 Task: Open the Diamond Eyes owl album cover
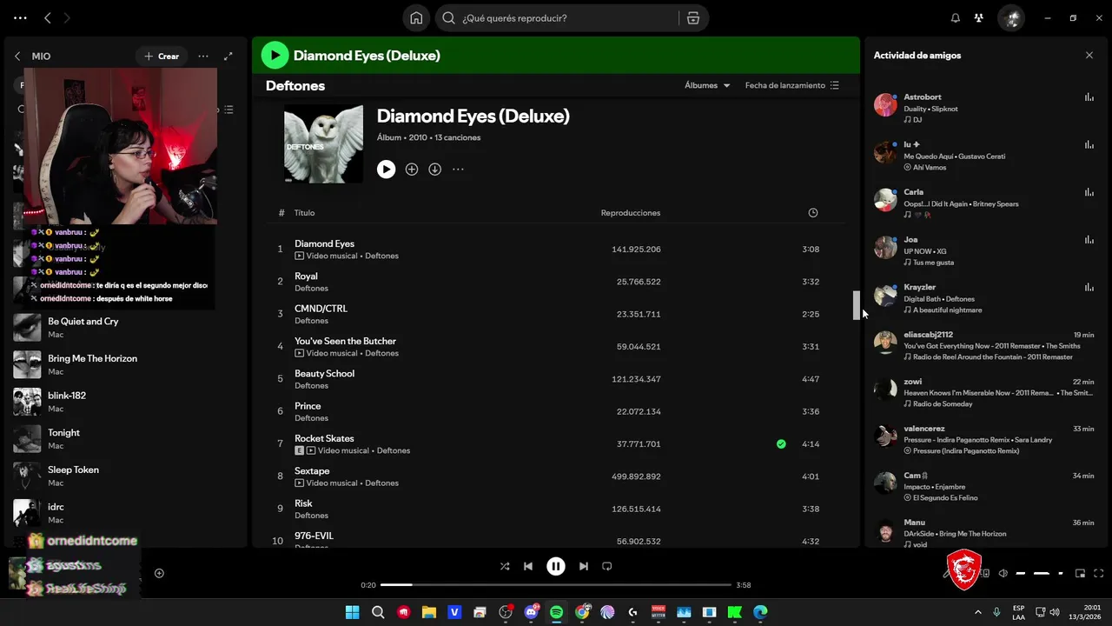pyautogui.click(x=324, y=143)
